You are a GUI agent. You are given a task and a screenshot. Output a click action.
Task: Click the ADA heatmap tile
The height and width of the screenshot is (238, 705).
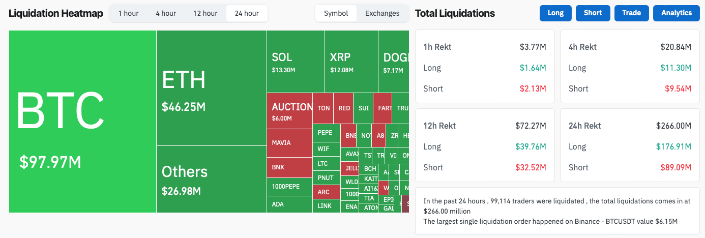[x=289, y=204]
